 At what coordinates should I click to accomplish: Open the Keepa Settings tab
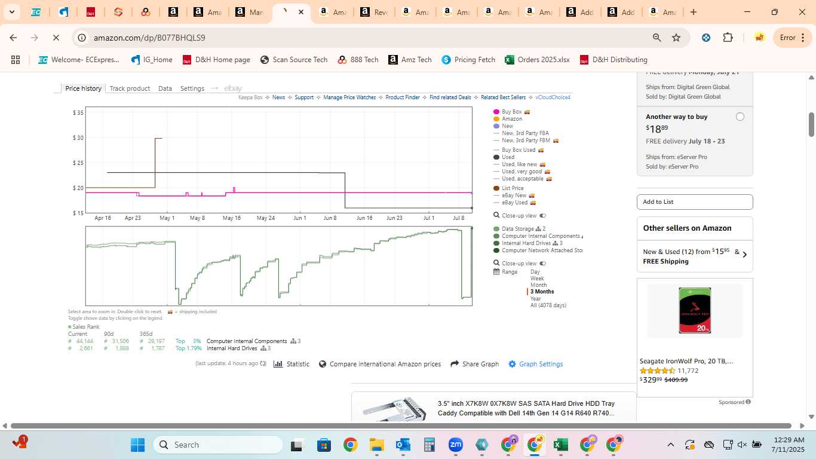192,88
